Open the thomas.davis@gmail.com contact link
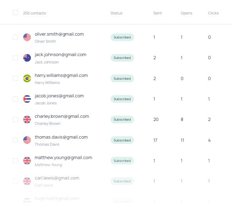Screen dimensions: 232x206 click(61, 137)
